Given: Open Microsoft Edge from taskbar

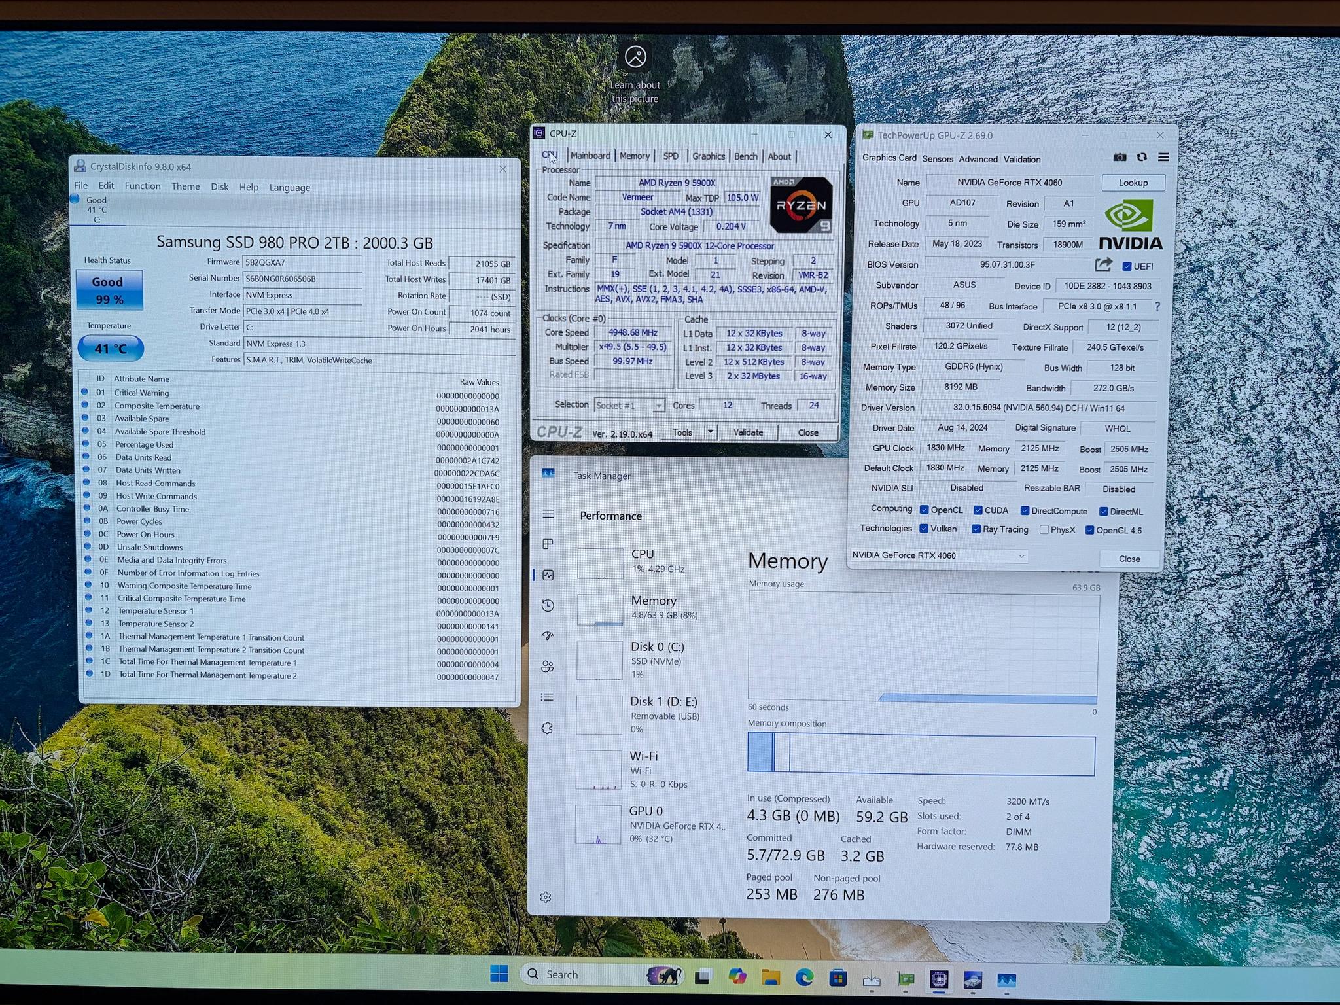Looking at the screenshot, I should [x=804, y=977].
